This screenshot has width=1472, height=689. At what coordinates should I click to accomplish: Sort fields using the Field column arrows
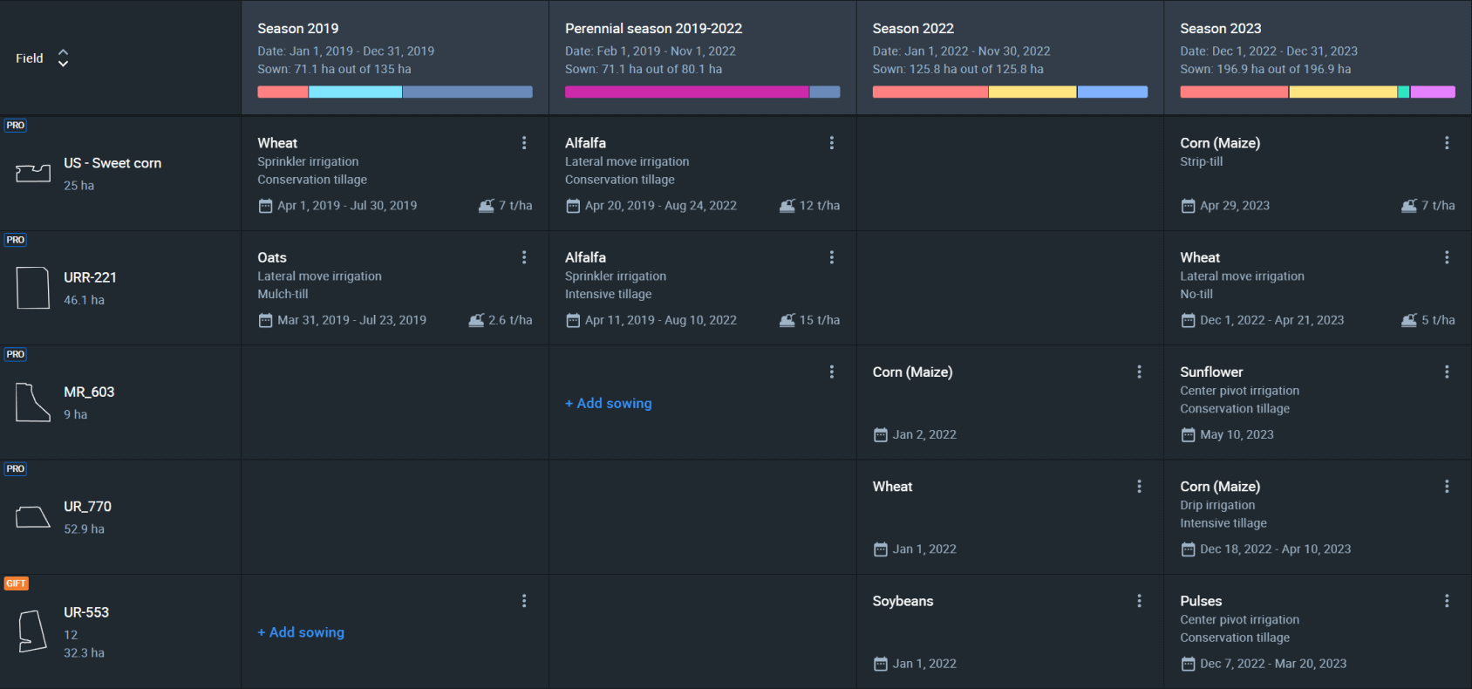tap(63, 58)
